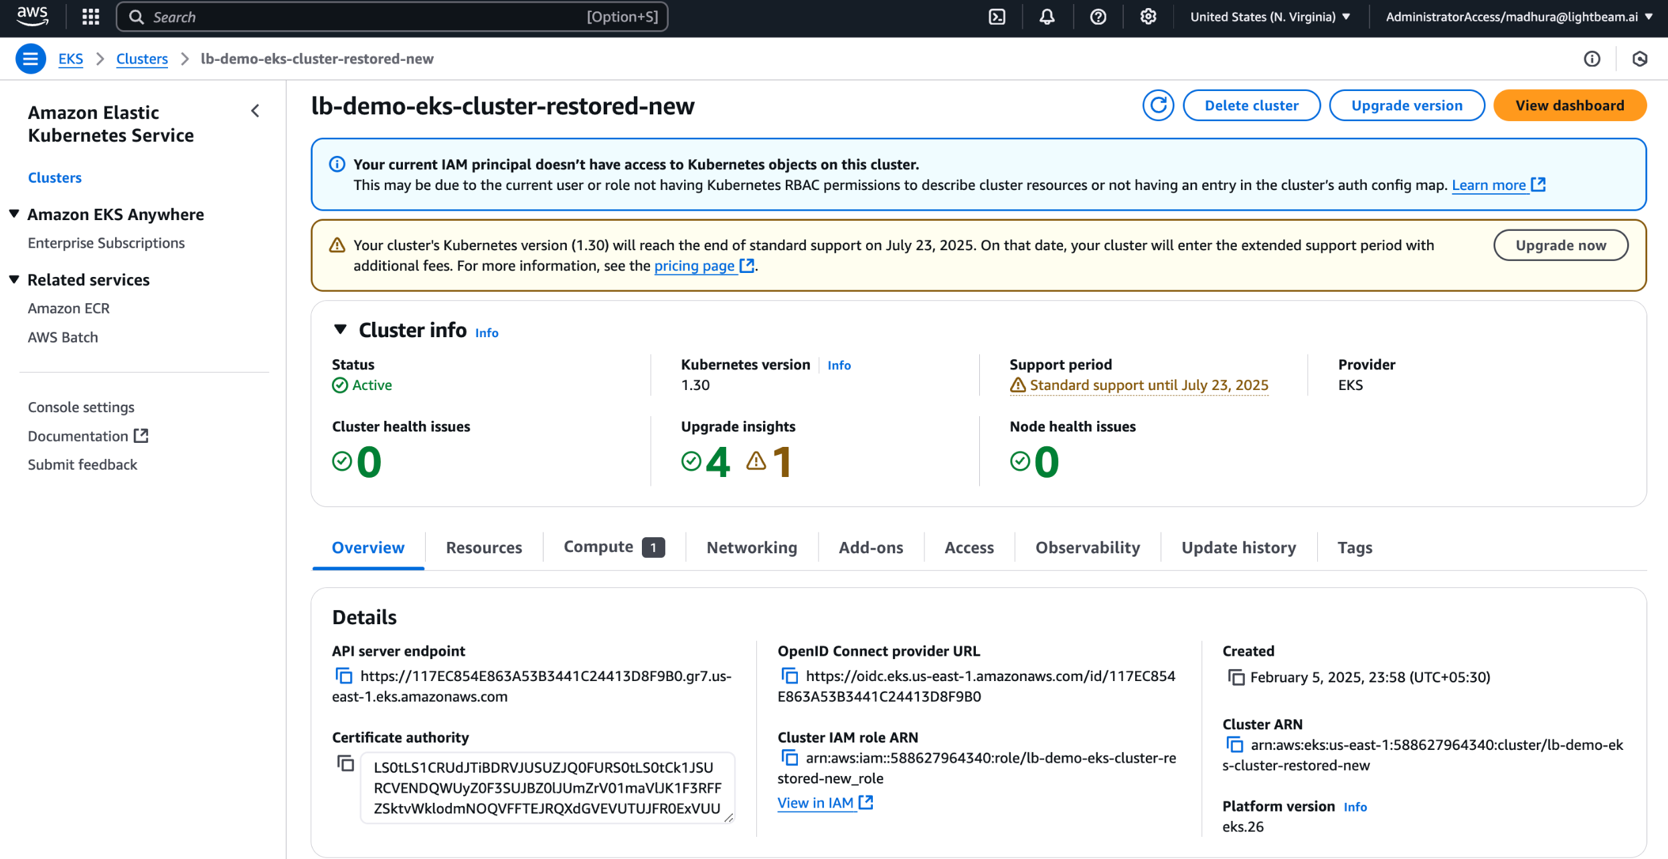Open the notifications bell

point(1047,17)
